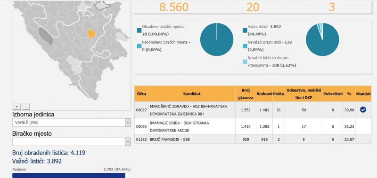Open the Biračko mjesto dropdown
This screenshot has height=178, width=377.
pos(72,142)
